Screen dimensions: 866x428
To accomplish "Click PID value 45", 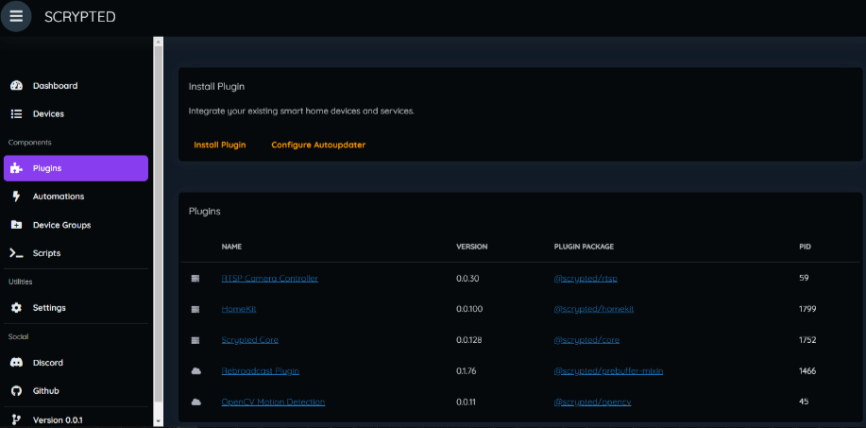I will pos(804,402).
